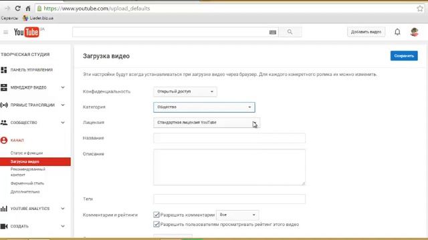Click the Канал section label
Screen dimensions: 428x240
click(x=17, y=140)
